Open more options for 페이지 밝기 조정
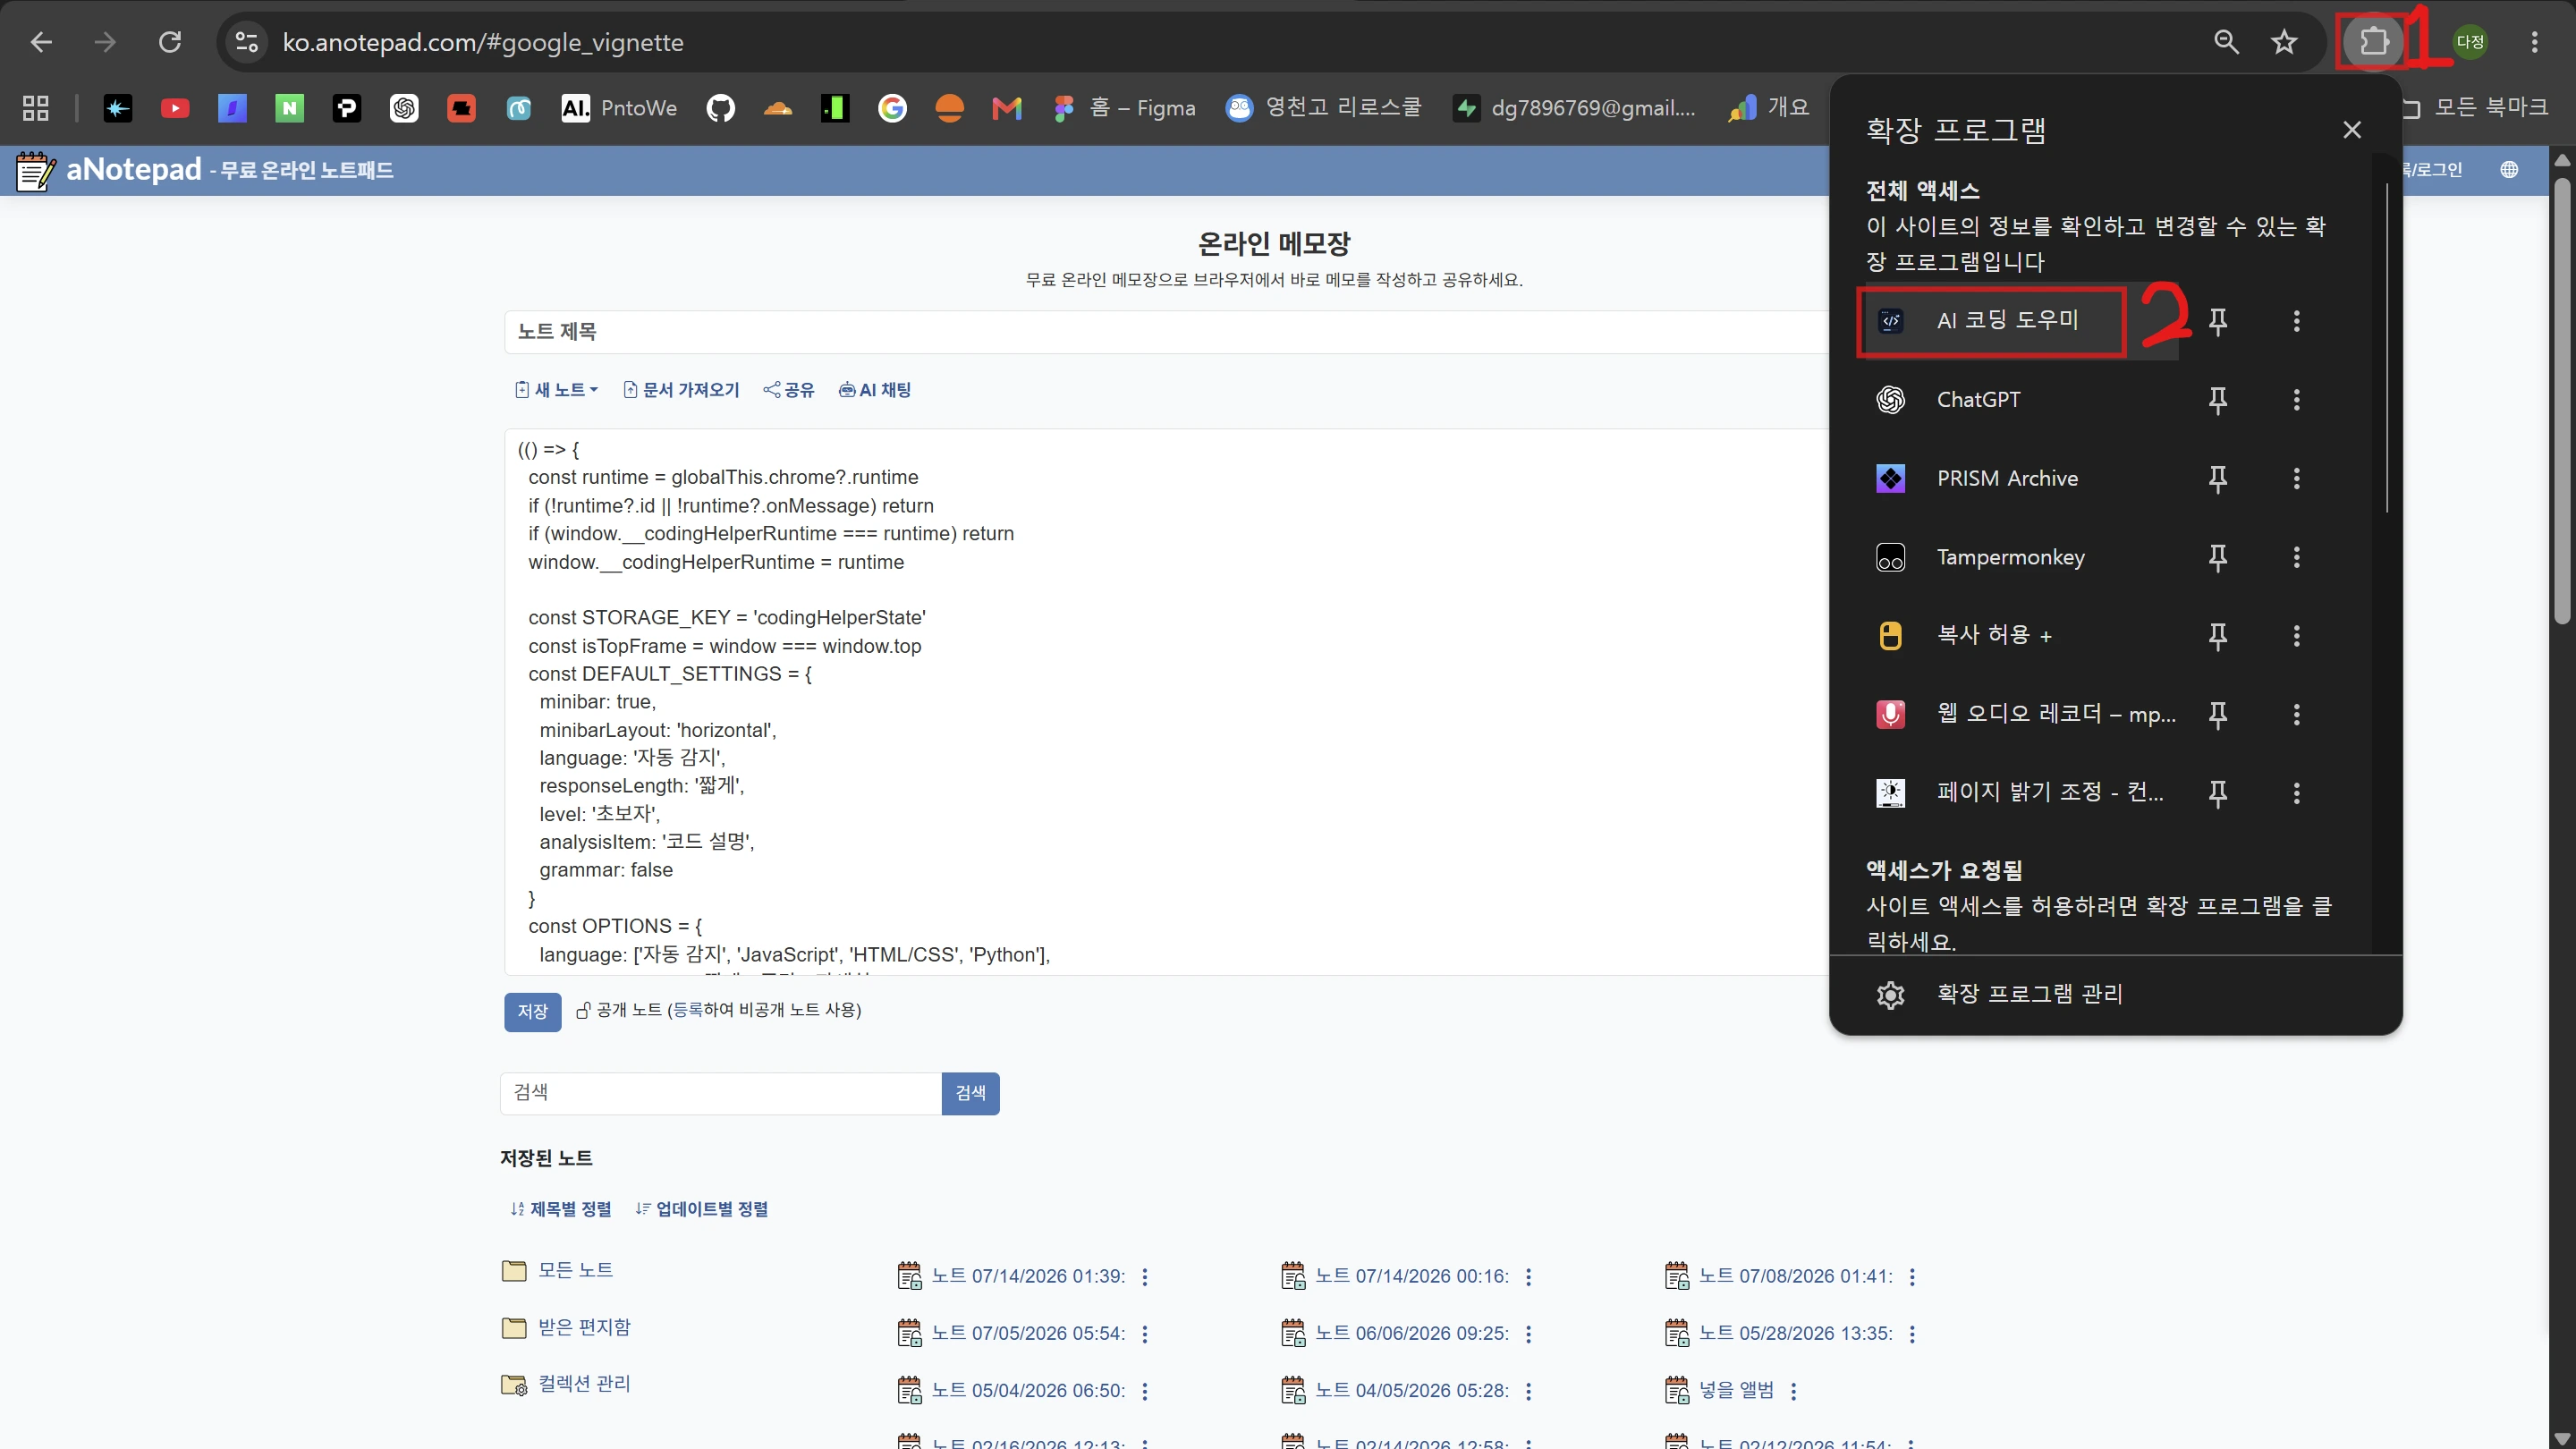This screenshot has height=1449, width=2576. click(2296, 794)
